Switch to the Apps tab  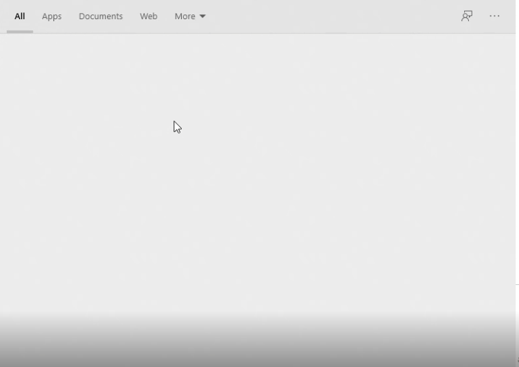[51, 16]
